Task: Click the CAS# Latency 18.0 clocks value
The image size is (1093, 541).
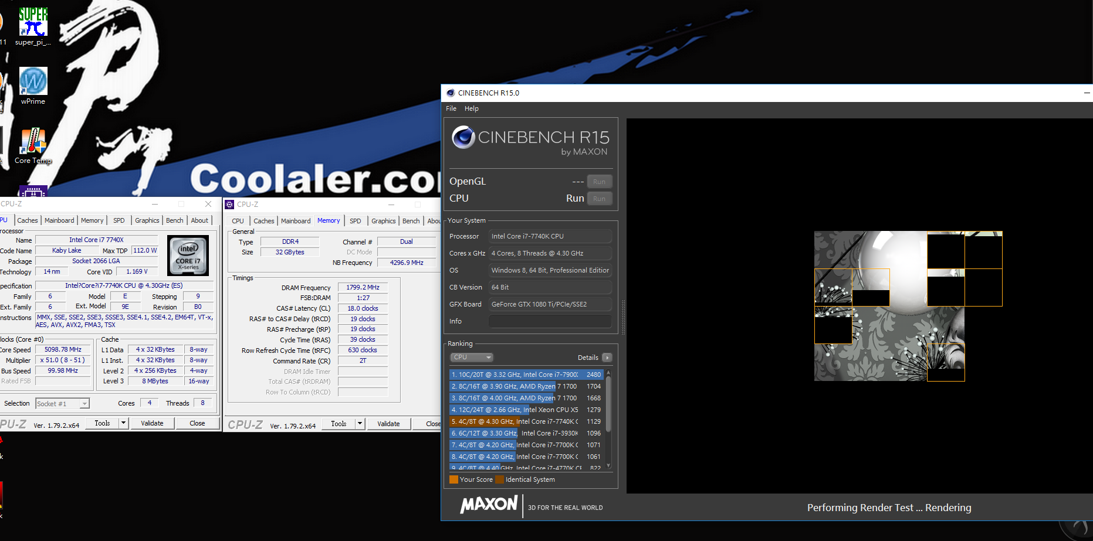Action: pyautogui.click(x=363, y=308)
